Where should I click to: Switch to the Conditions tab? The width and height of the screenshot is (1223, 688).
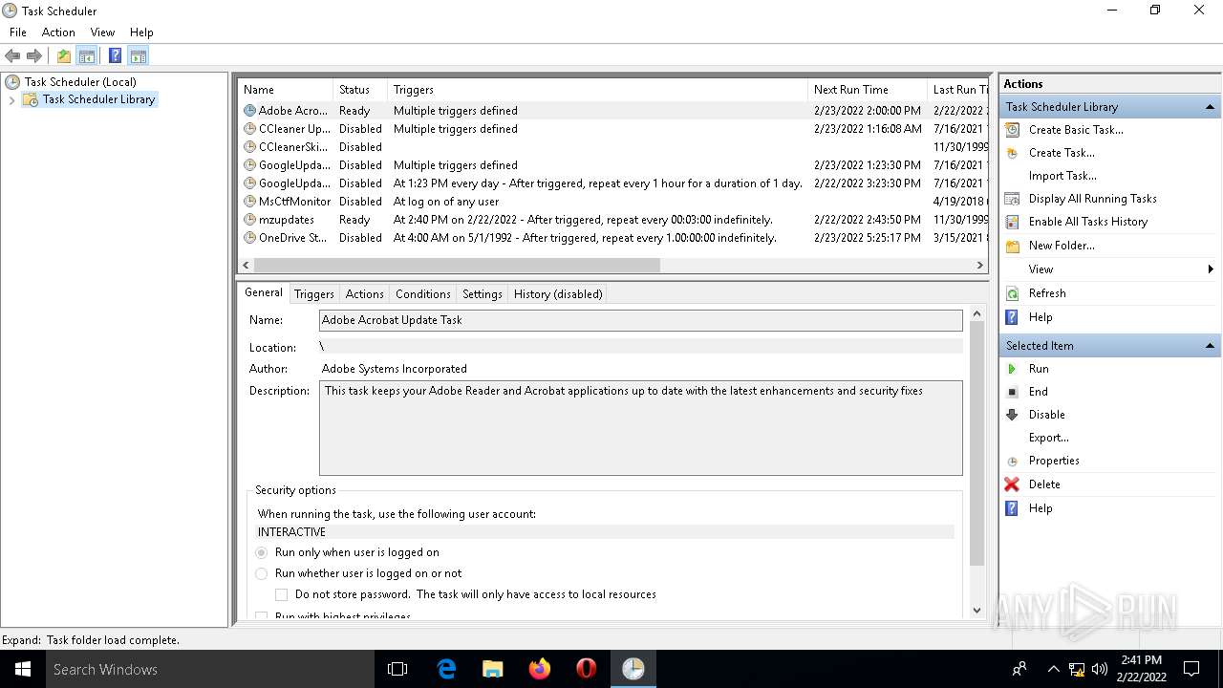click(x=422, y=294)
